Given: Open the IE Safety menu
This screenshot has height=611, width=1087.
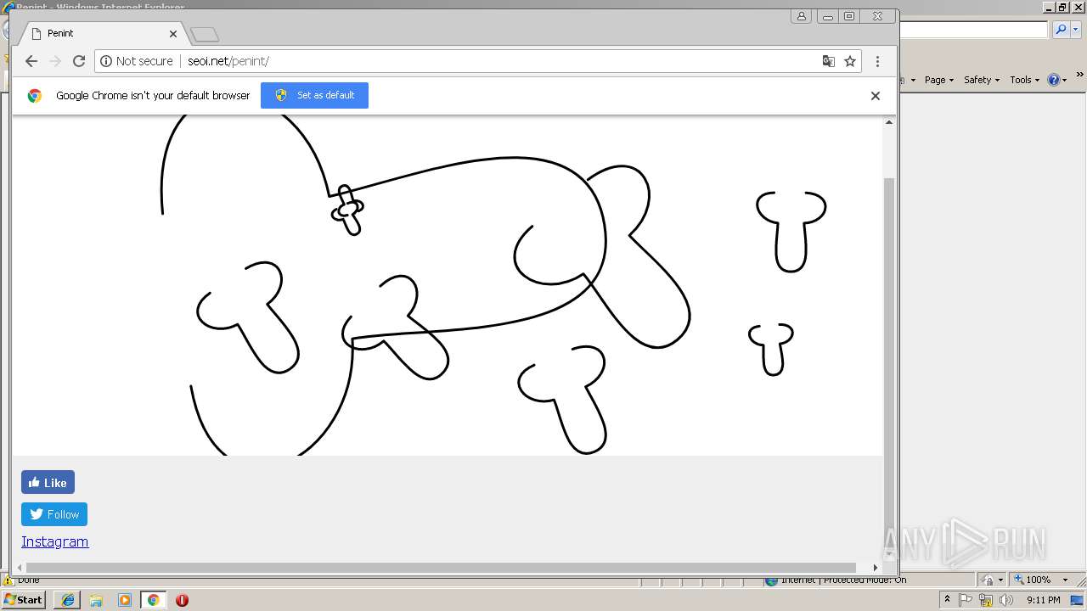Looking at the screenshot, I should pos(981,80).
